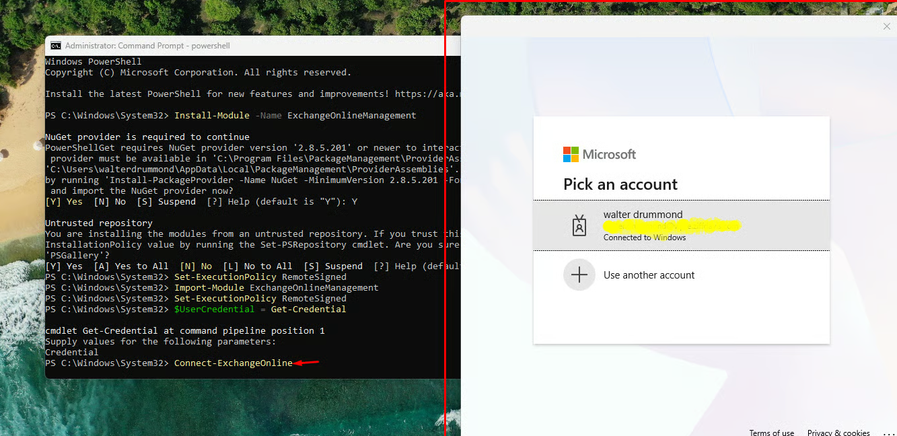The image size is (897, 436).
Task: Click the Microsoft four-color logo
Action: pos(571,154)
